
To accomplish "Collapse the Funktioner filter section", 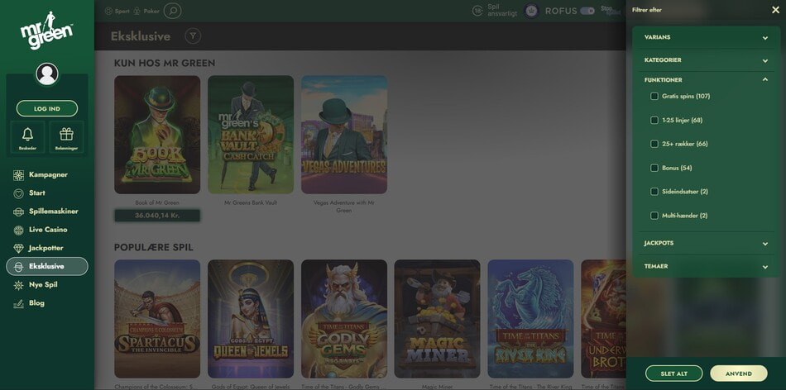I will [x=707, y=79].
